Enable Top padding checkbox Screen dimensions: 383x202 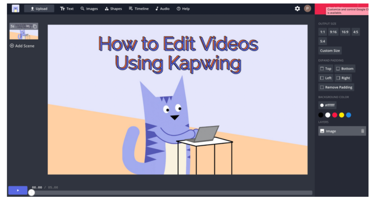[322, 69]
